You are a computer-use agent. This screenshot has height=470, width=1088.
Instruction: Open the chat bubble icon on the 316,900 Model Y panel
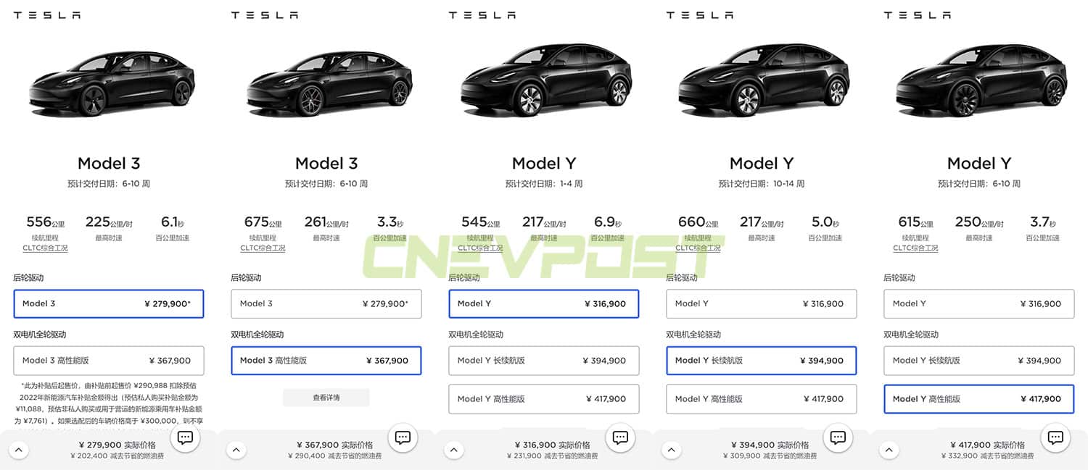(x=620, y=437)
